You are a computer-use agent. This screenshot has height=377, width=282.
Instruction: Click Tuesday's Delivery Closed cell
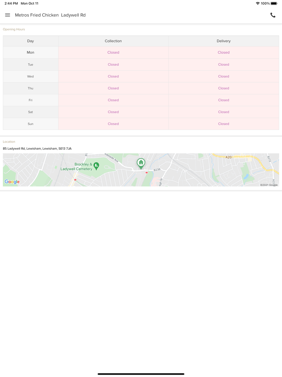click(224, 65)
